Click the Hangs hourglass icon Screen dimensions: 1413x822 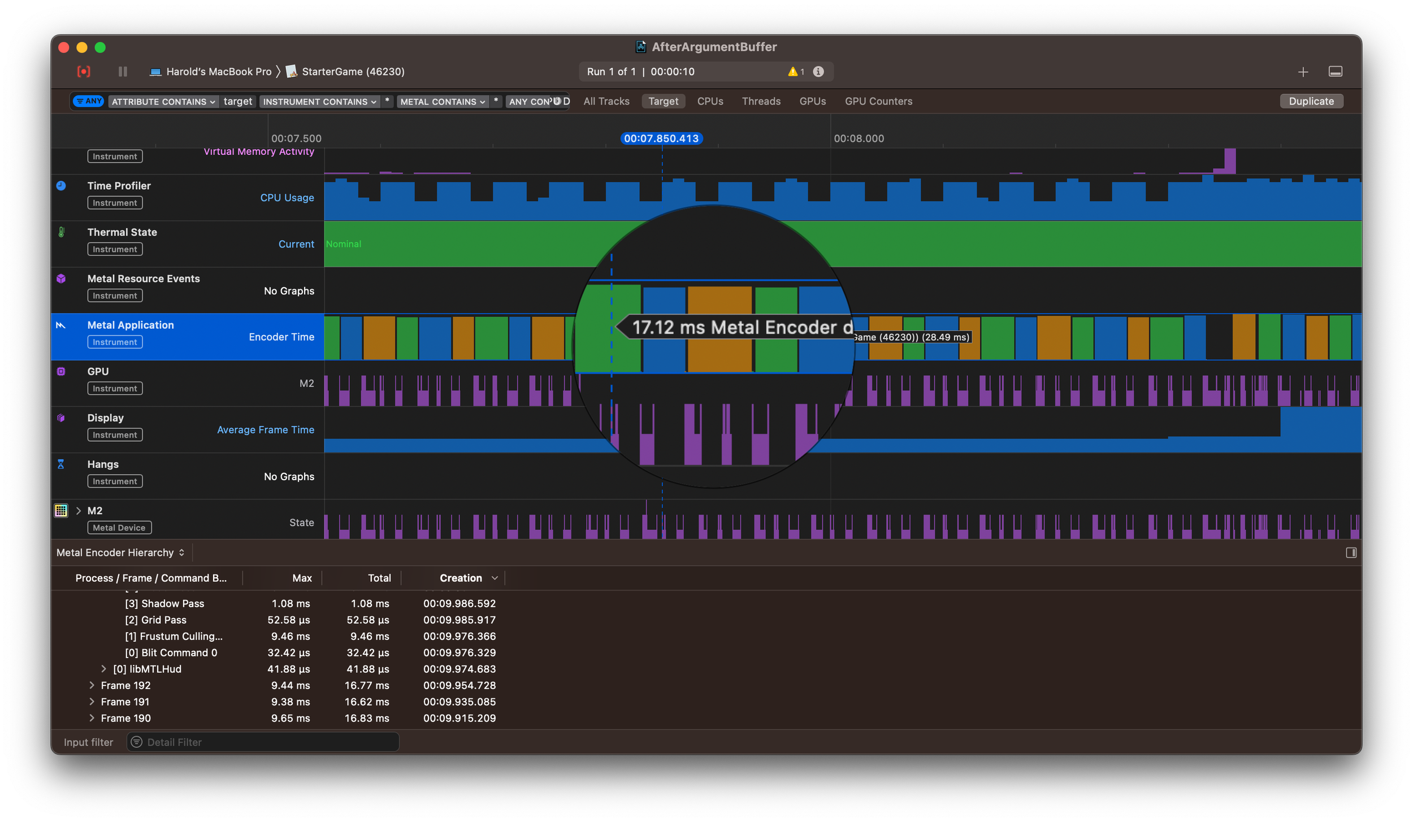click(x=61, y=464)
